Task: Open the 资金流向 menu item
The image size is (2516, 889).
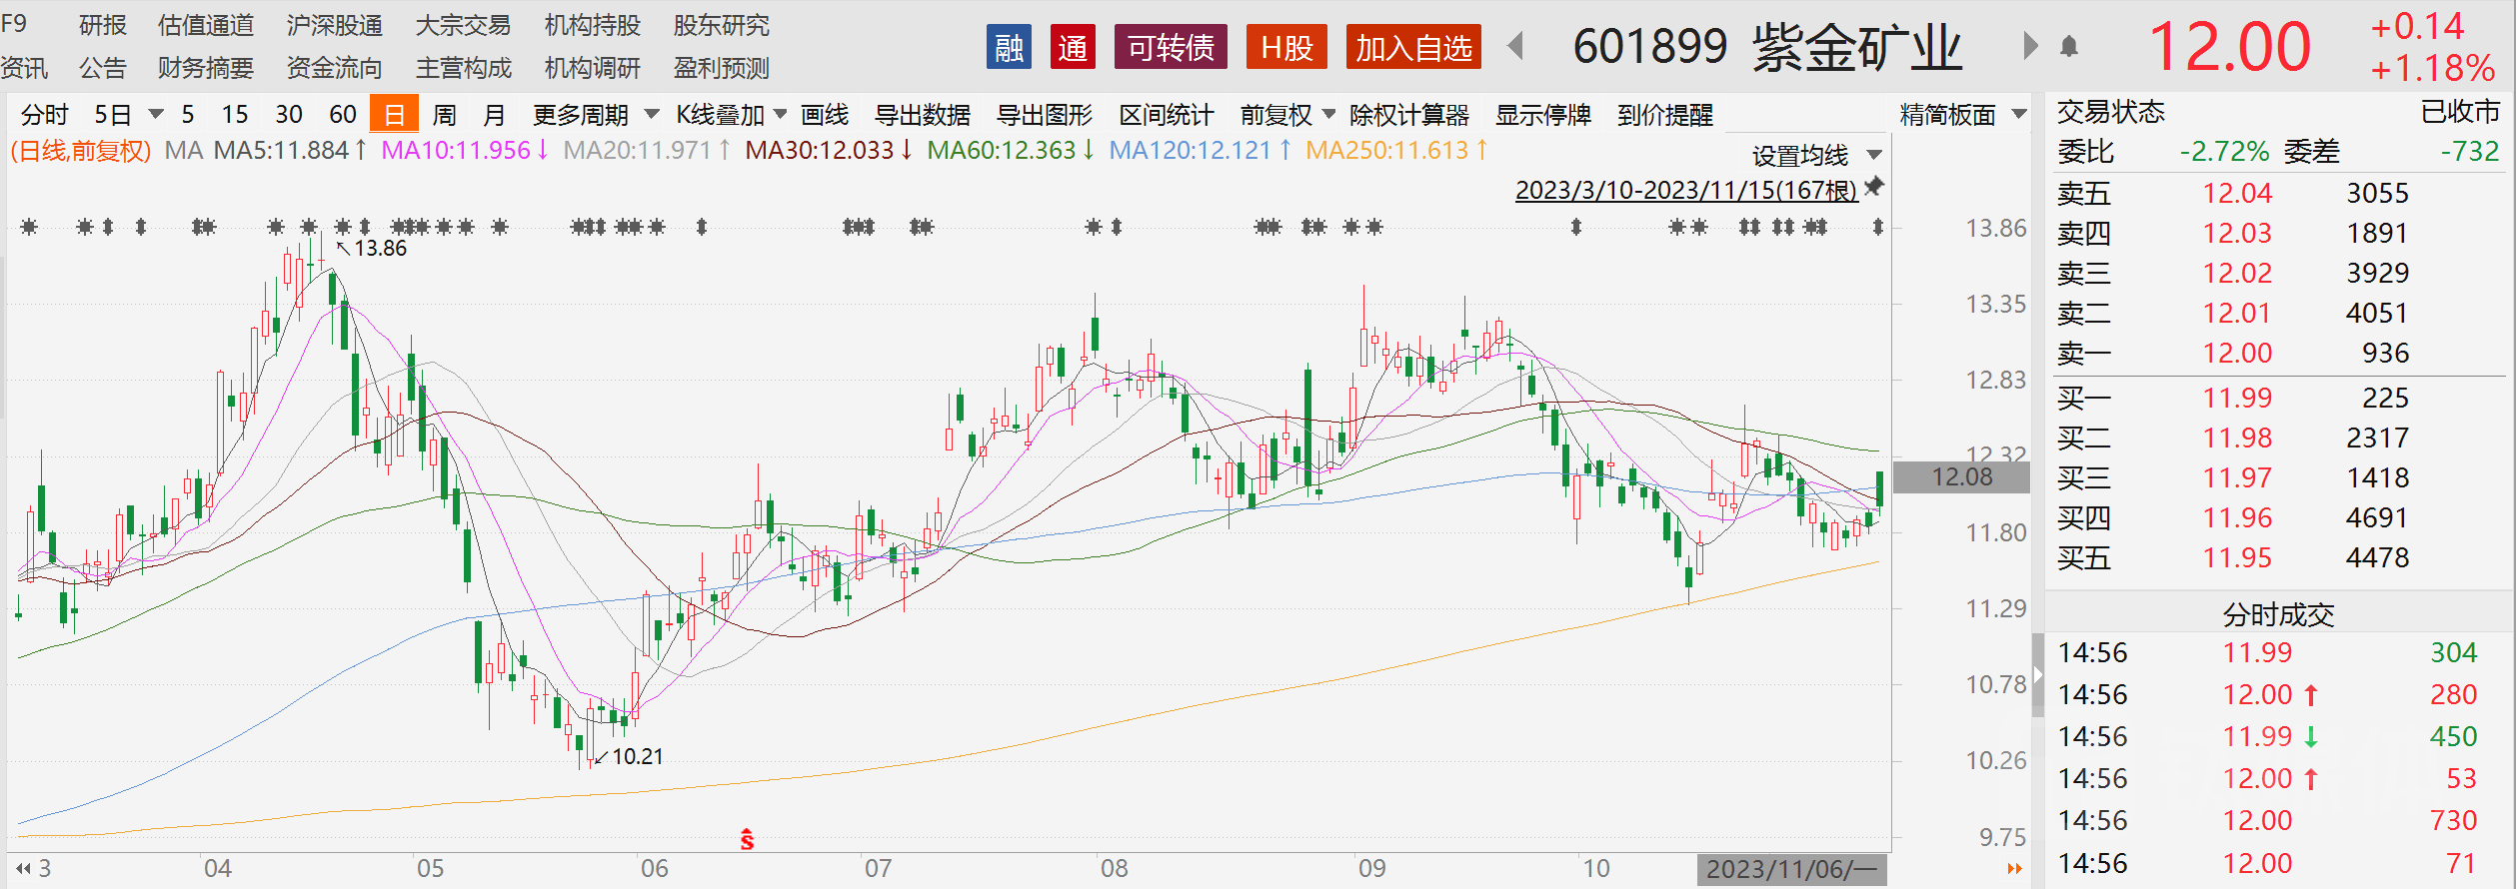Action: click(334, 68)
